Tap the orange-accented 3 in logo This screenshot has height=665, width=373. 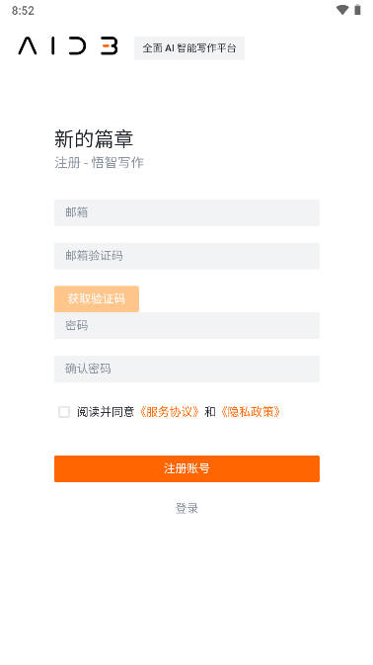pos(110,46)
